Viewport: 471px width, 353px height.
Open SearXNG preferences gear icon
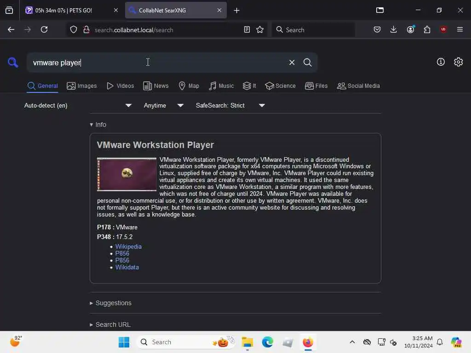click(458, 62)
